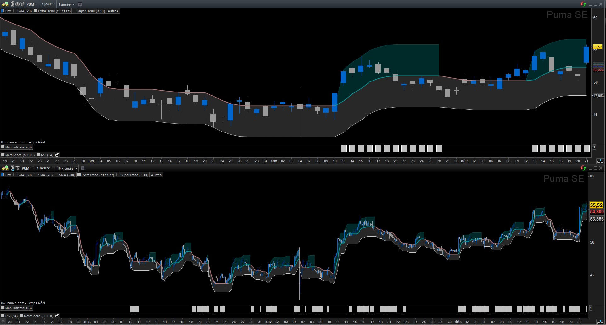The width and height of the screenshot is (606, 325).
Task: Click the chain link icon on daily chart
Action: (13, 4)
